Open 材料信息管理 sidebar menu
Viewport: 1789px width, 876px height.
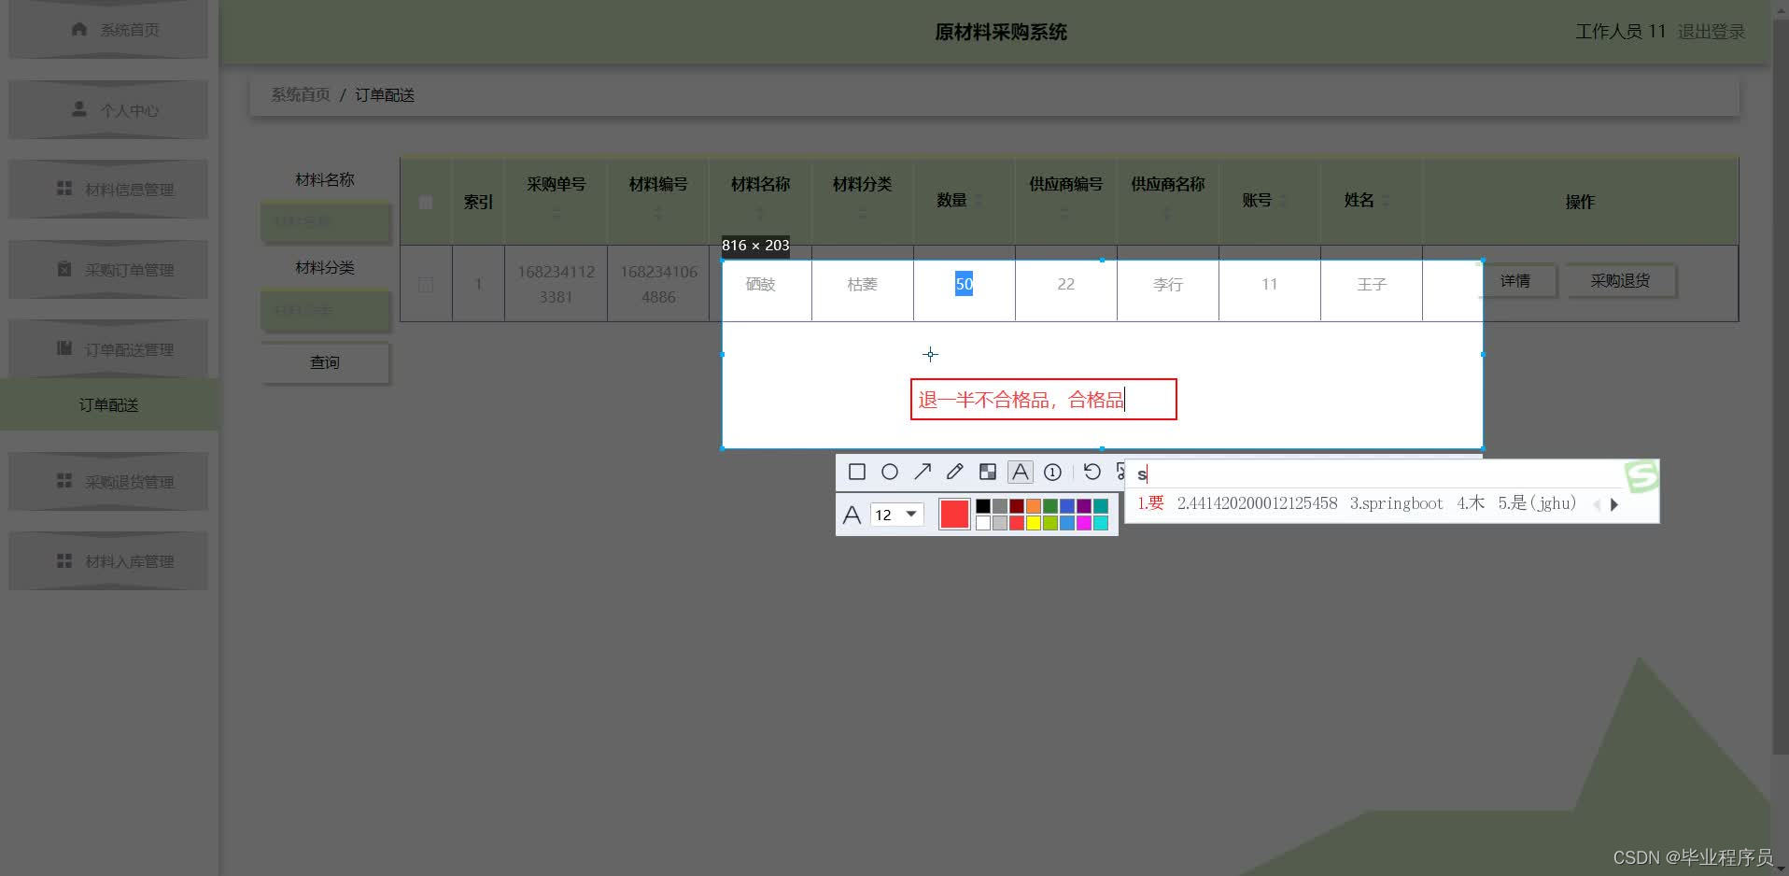point(108,190)
